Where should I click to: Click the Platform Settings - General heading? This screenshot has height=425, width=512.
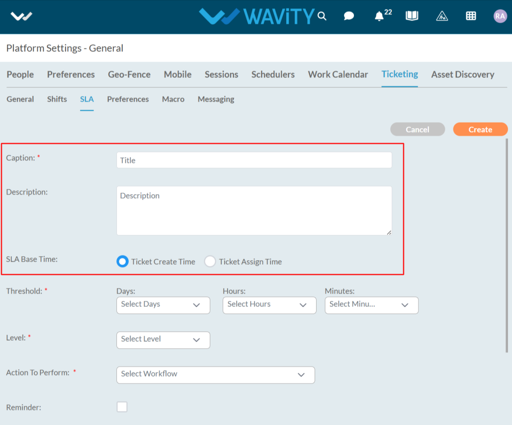[x=65, y=48]
